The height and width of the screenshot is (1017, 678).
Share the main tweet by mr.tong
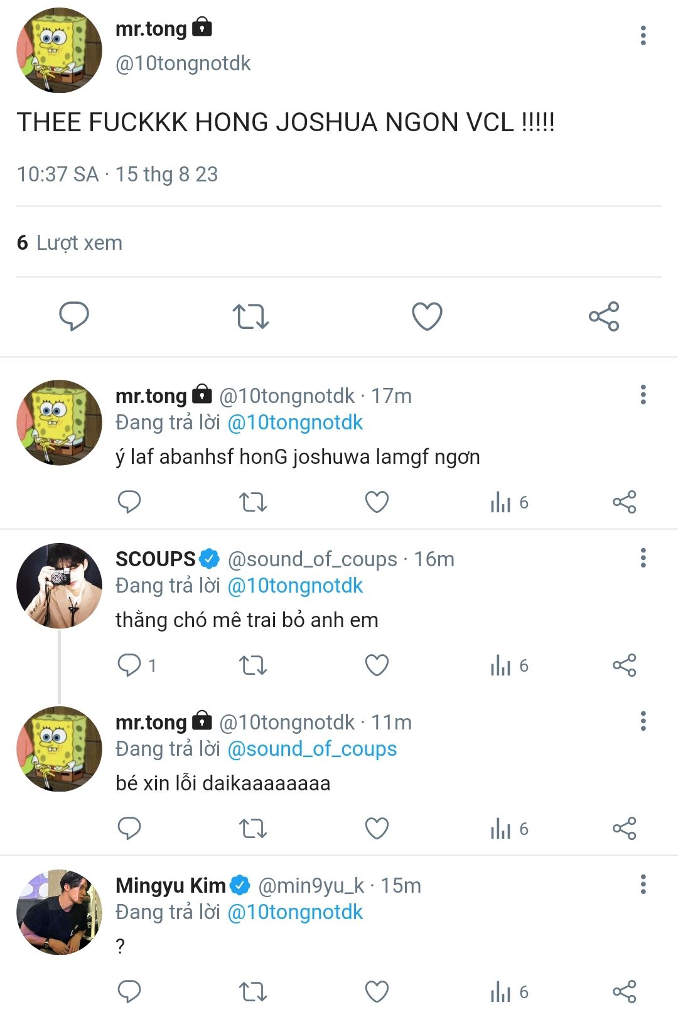[x=604, y=316]
